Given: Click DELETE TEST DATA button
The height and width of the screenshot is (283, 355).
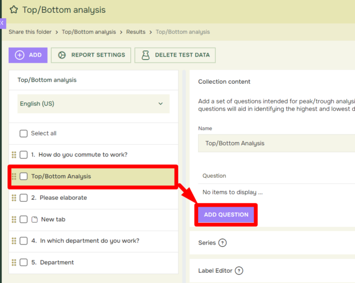Looking at the screenshot, I should (175, 55).
